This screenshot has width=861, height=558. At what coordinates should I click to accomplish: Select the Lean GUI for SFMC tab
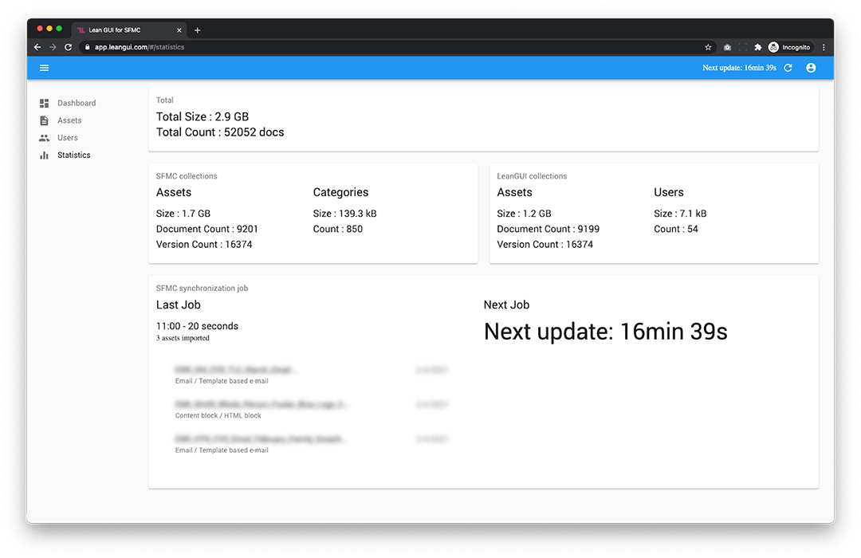pos(129,30)
